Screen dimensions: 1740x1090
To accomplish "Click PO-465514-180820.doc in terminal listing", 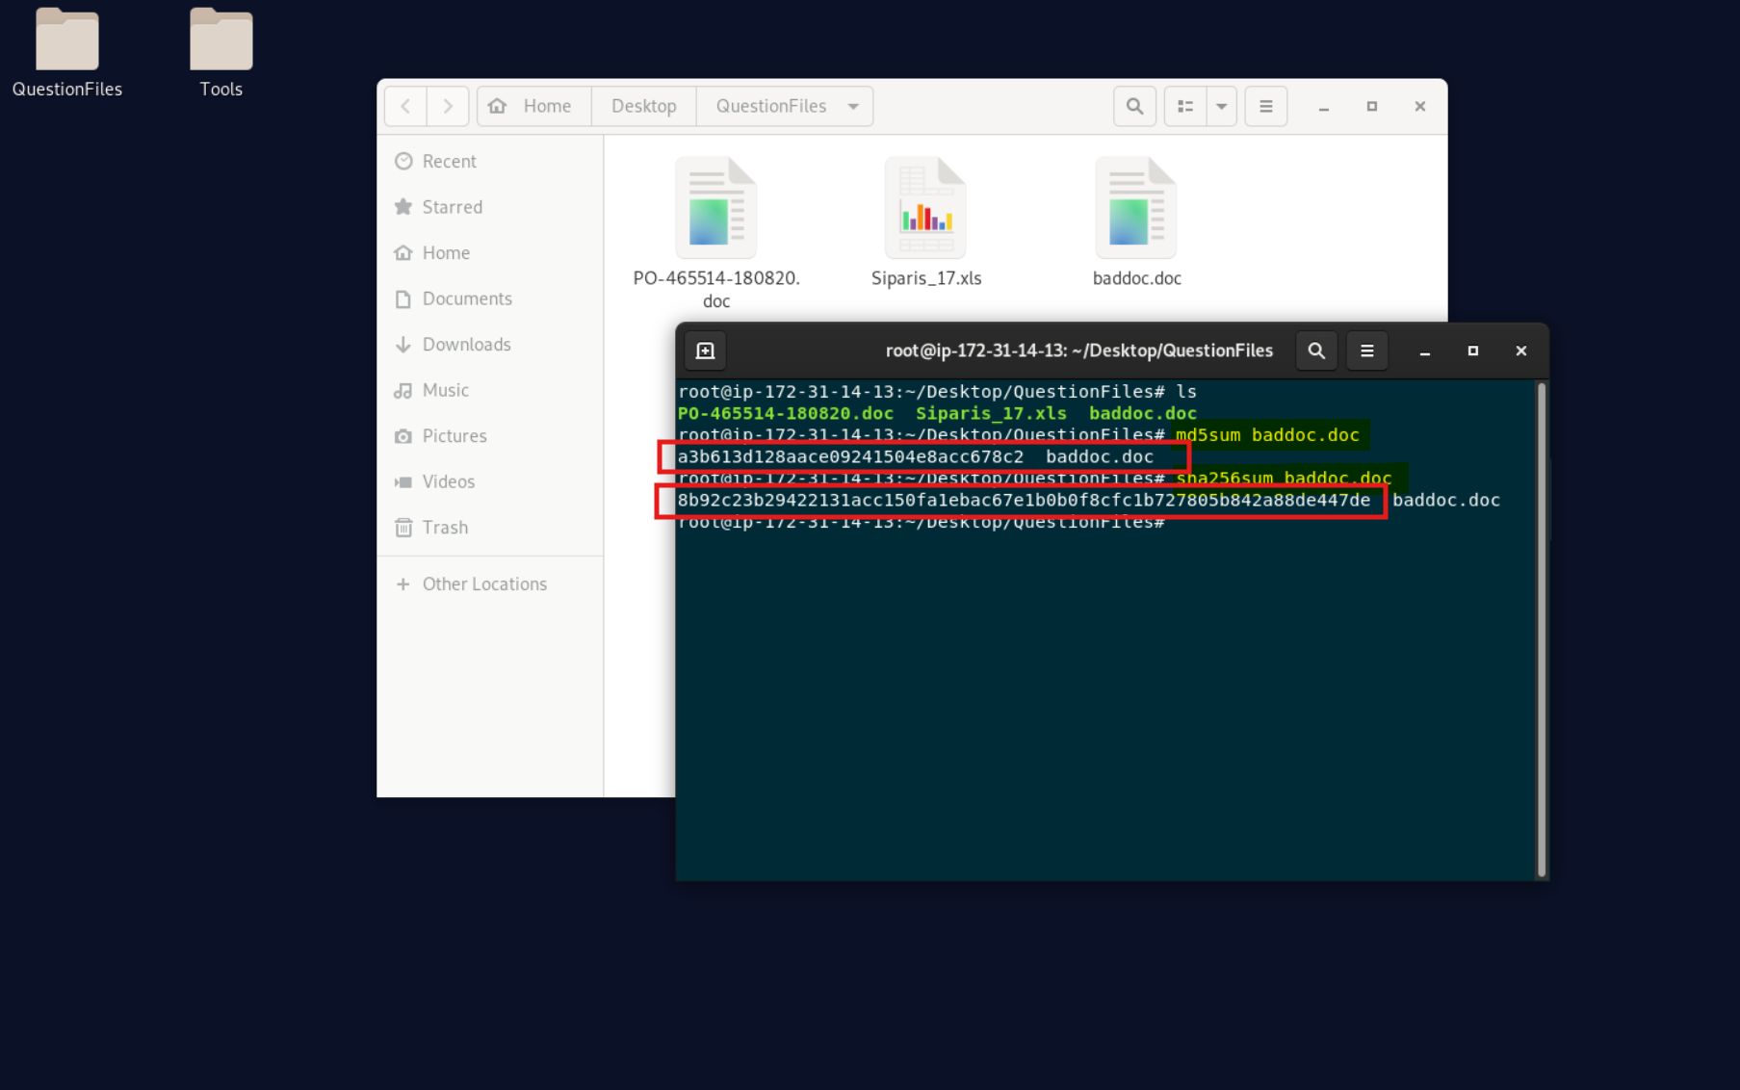I will click(786, 413).
